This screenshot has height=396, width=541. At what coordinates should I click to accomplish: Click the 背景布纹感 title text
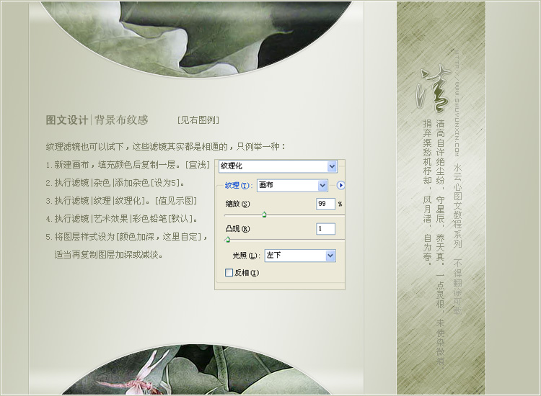pos(121,120)
